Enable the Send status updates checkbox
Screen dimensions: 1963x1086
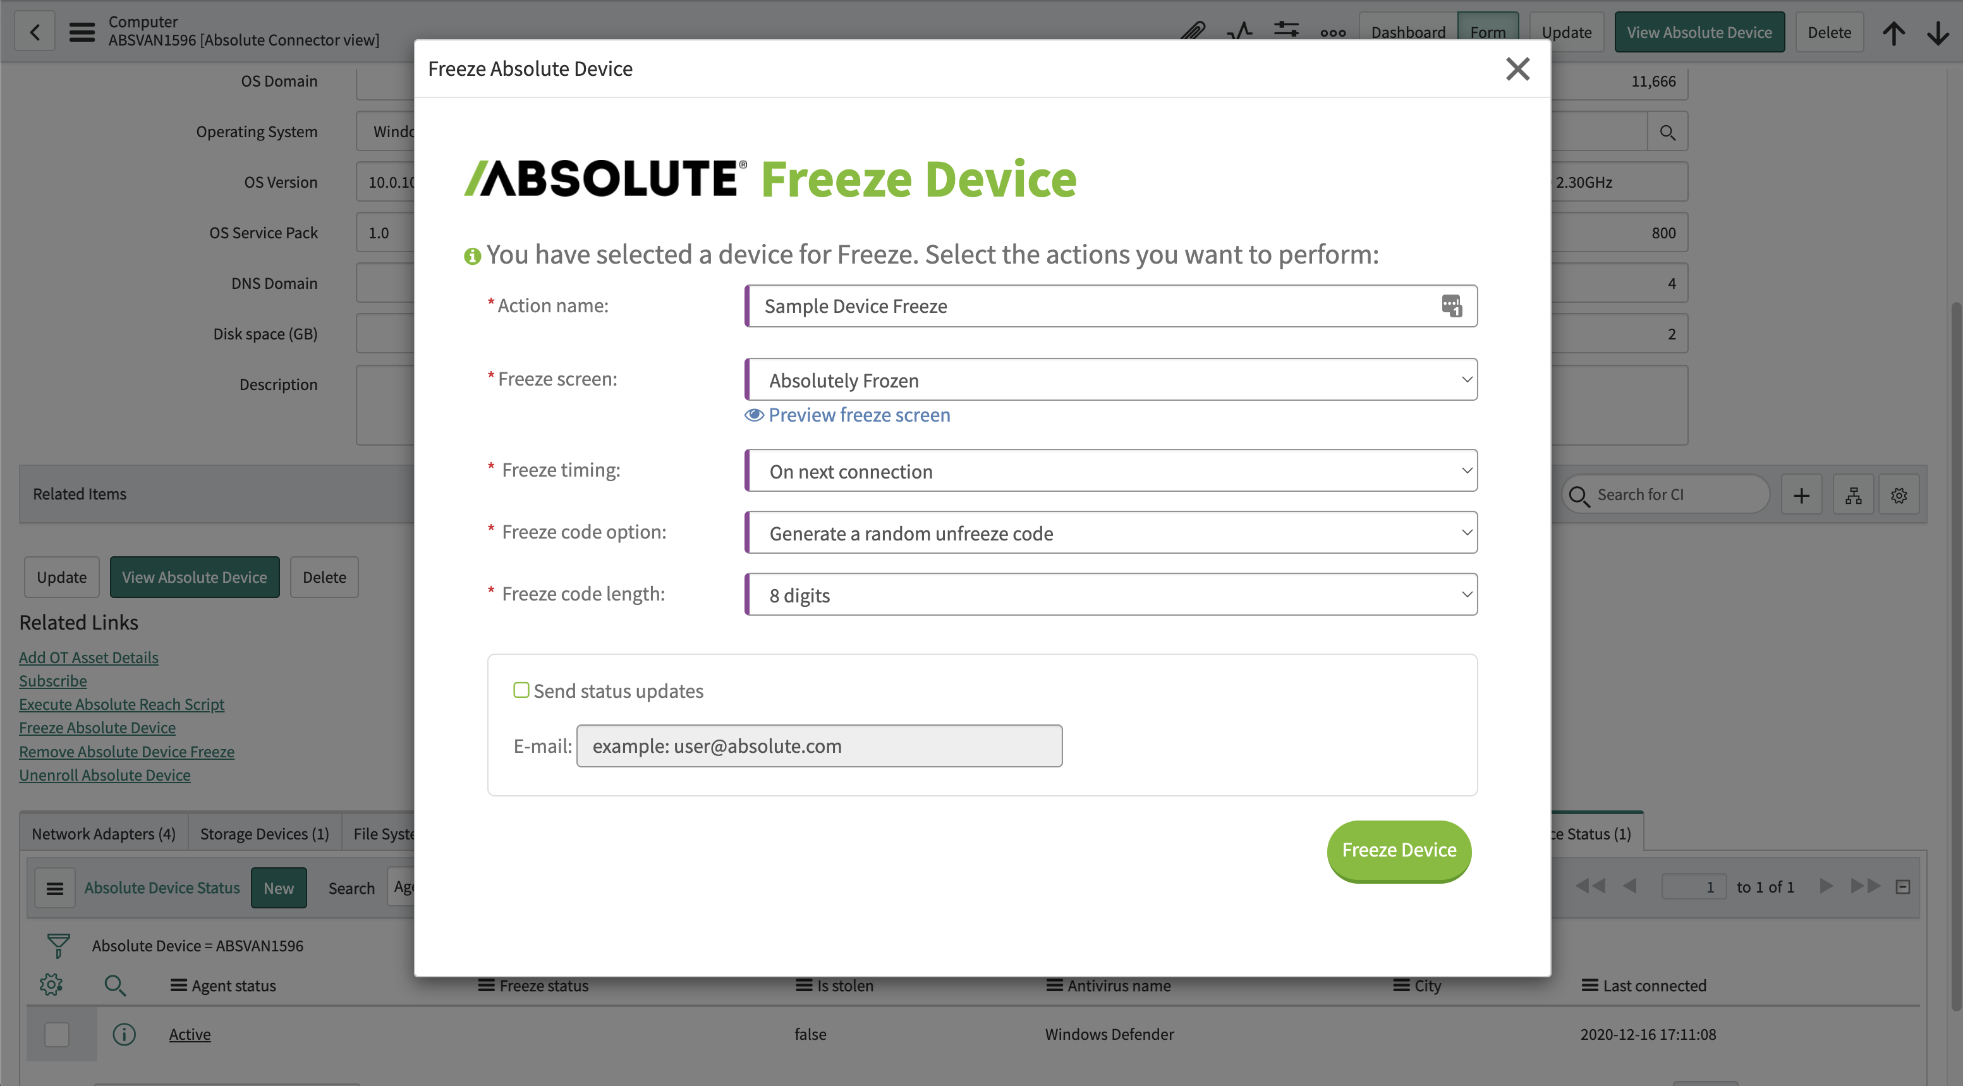(521, 690)
